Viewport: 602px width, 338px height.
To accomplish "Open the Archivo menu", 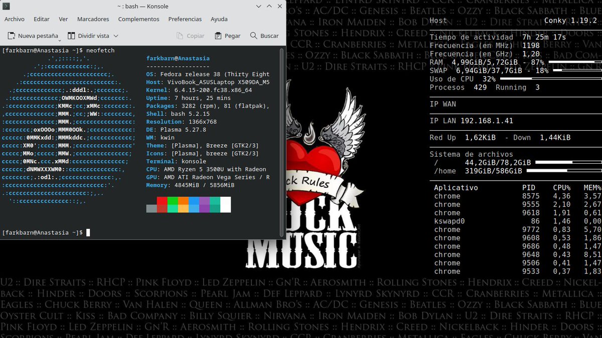I will click(15, 19).
